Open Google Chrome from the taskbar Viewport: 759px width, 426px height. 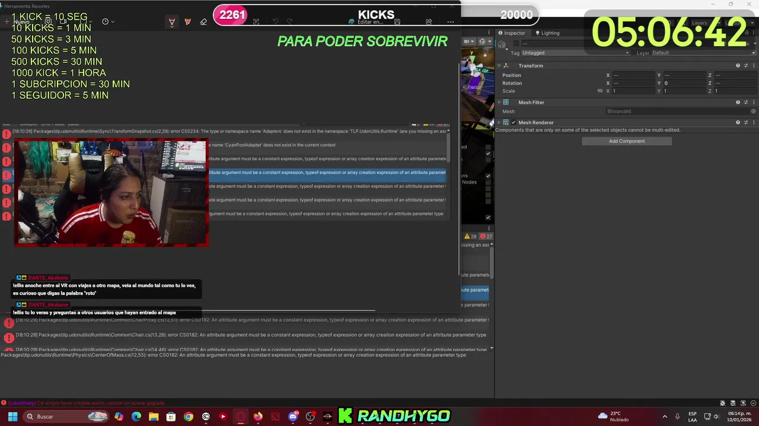pos(189,417)
